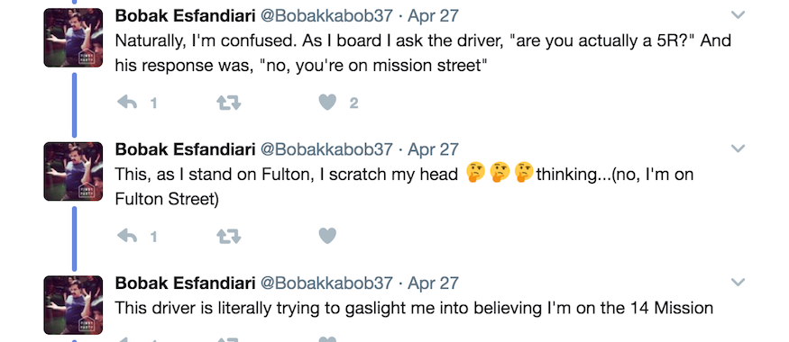Open the '14 Mission' gaslight tweet text
789x342 pixels.
tap(414, 307)
